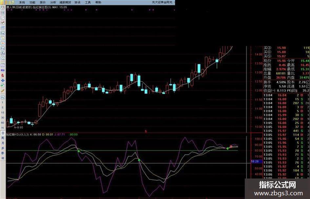
Task: Select the trade row with volume 287
Action: tap(286, 103)
